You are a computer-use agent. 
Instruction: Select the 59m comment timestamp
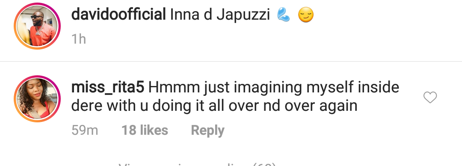point(85,130)
